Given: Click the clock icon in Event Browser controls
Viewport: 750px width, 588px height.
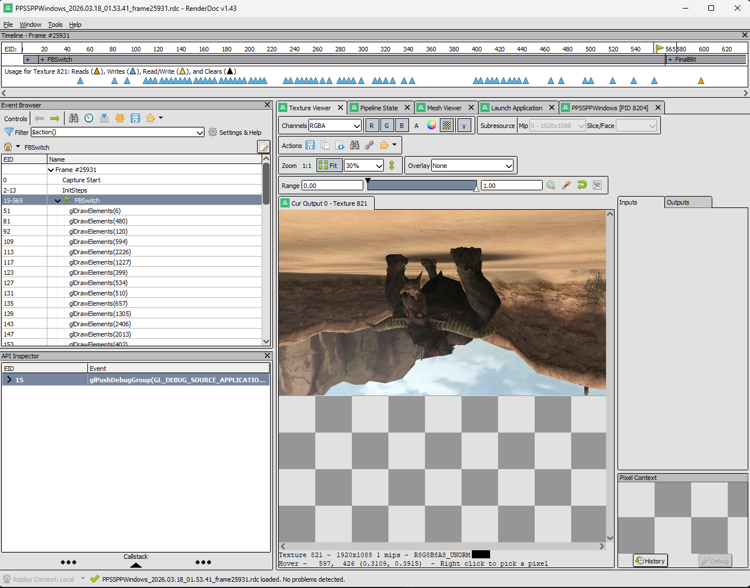Looking at the screenshot, I should click(89, 118).
